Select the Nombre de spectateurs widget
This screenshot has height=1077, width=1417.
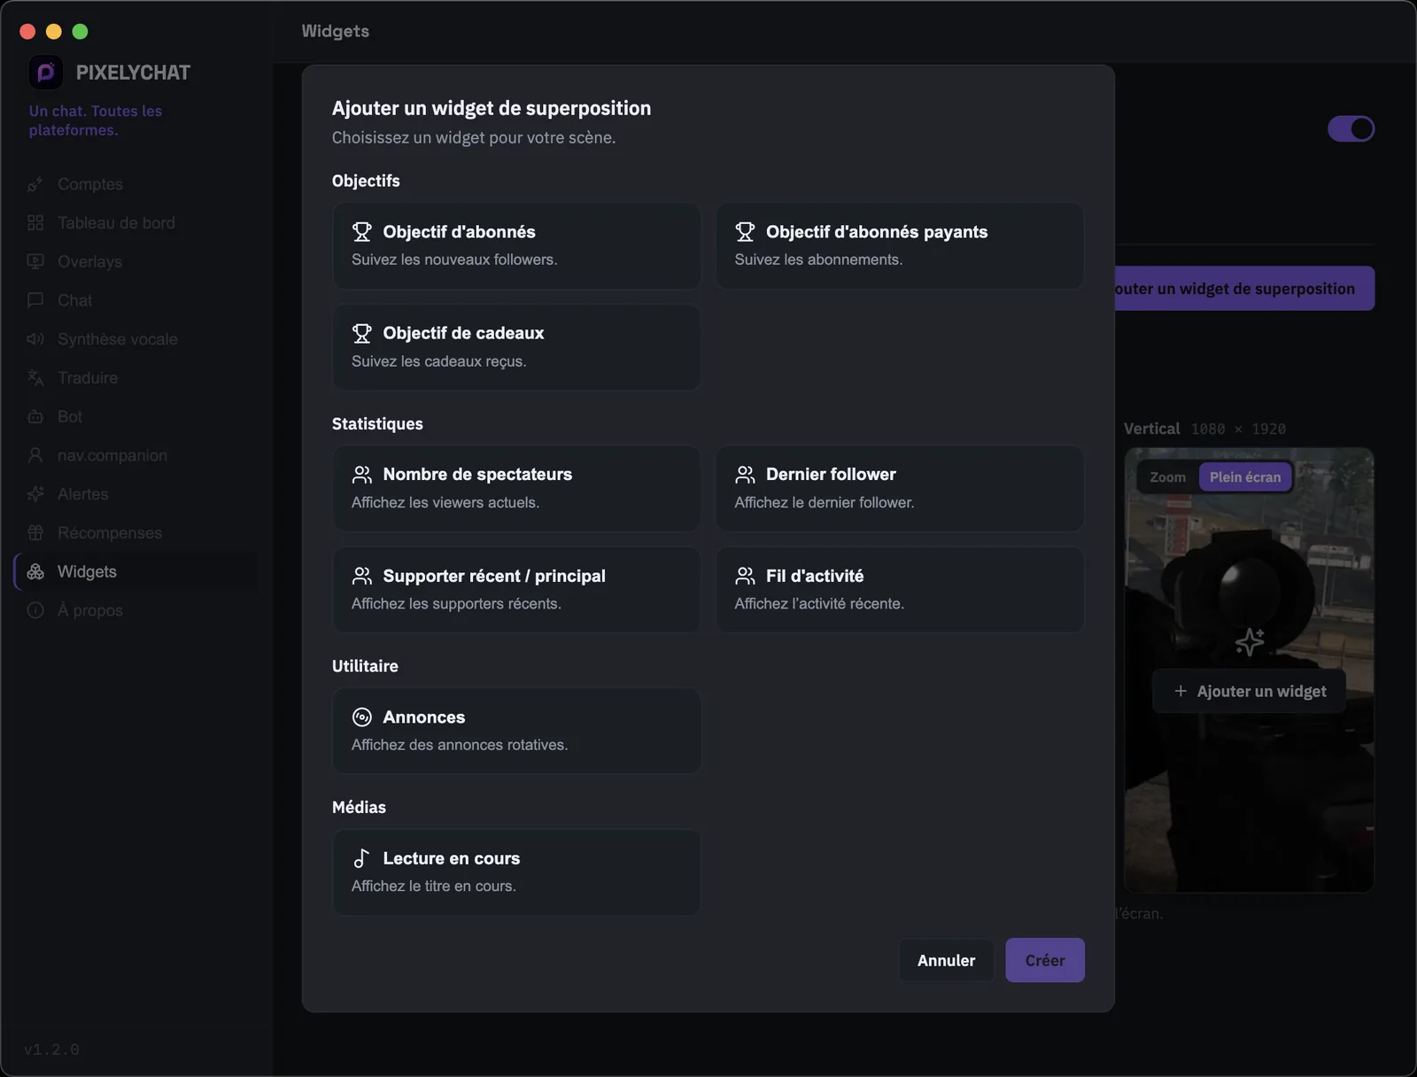pos(516,488)
